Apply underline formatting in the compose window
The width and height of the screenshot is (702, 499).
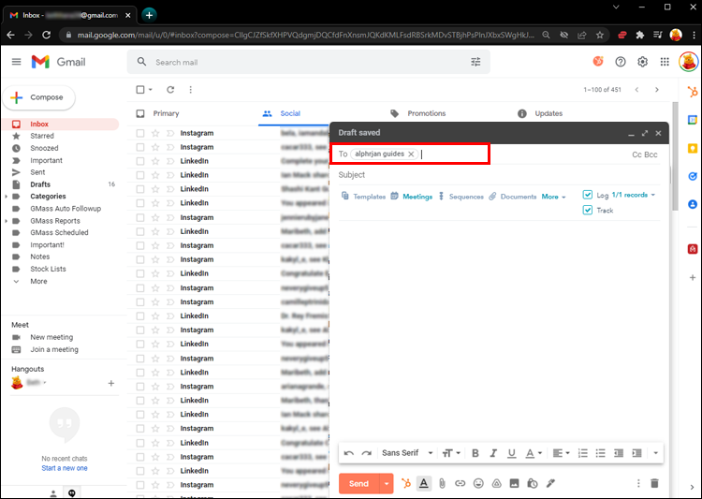(x=511, y=453)
